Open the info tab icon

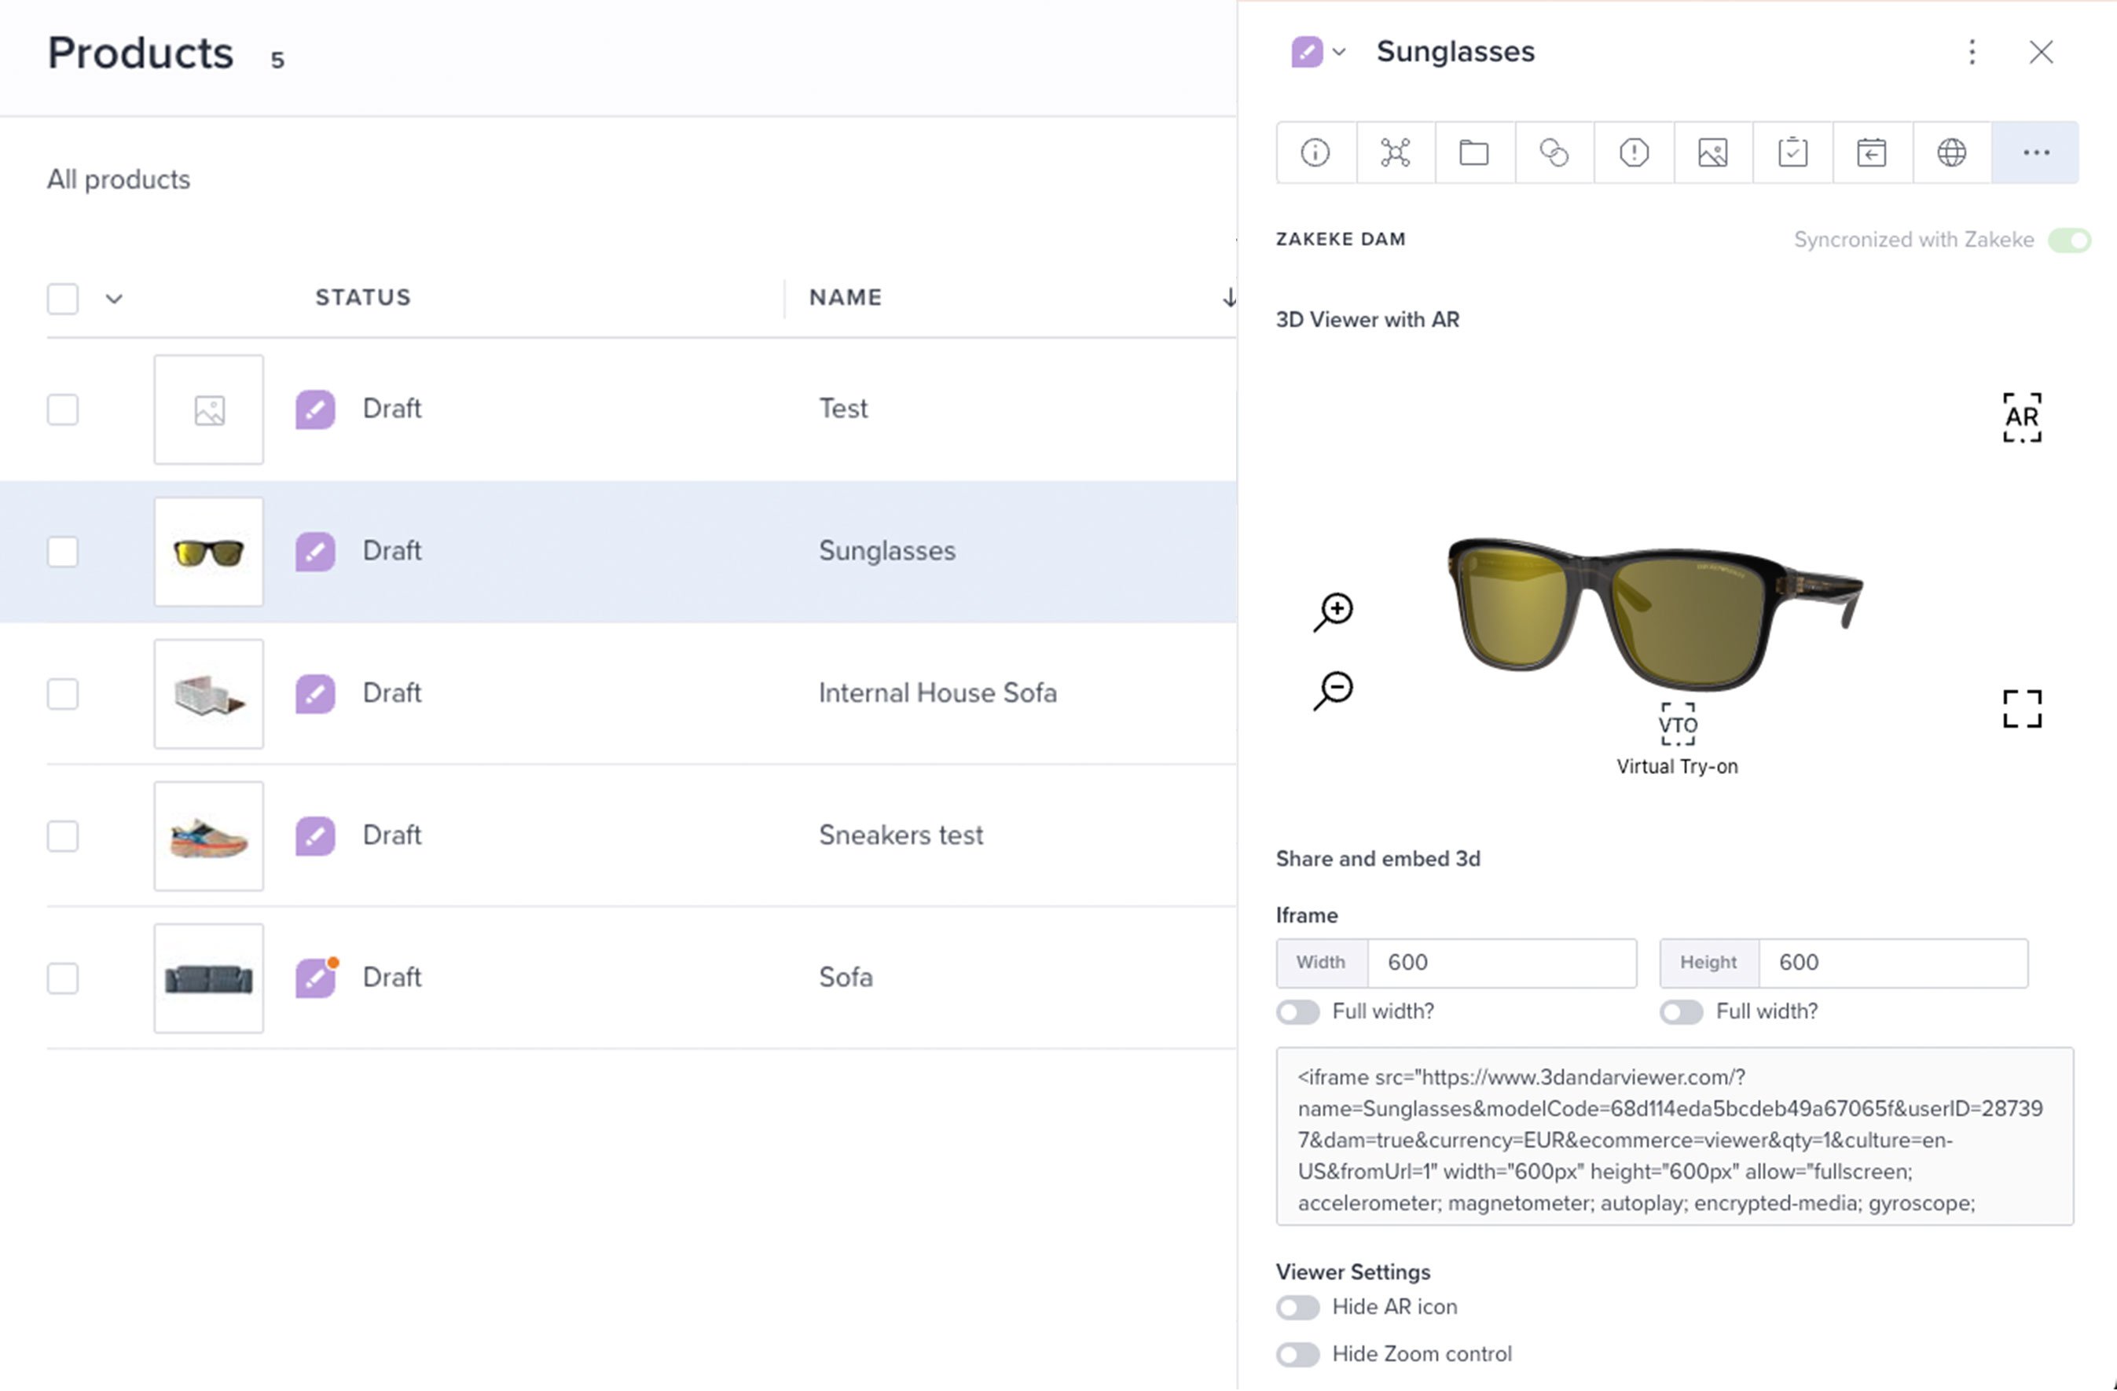[1315, 153]
